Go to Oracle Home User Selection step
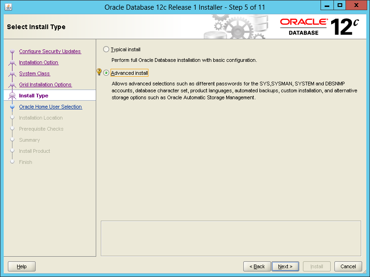This screenshot has width=370, height=277. click(x=50, y=107)
